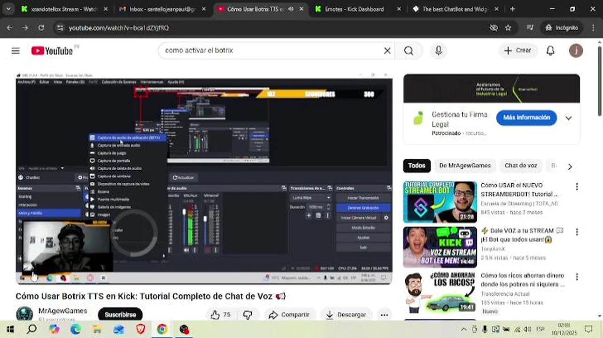
Task: Go back in the browser
Action: [9, 28]
